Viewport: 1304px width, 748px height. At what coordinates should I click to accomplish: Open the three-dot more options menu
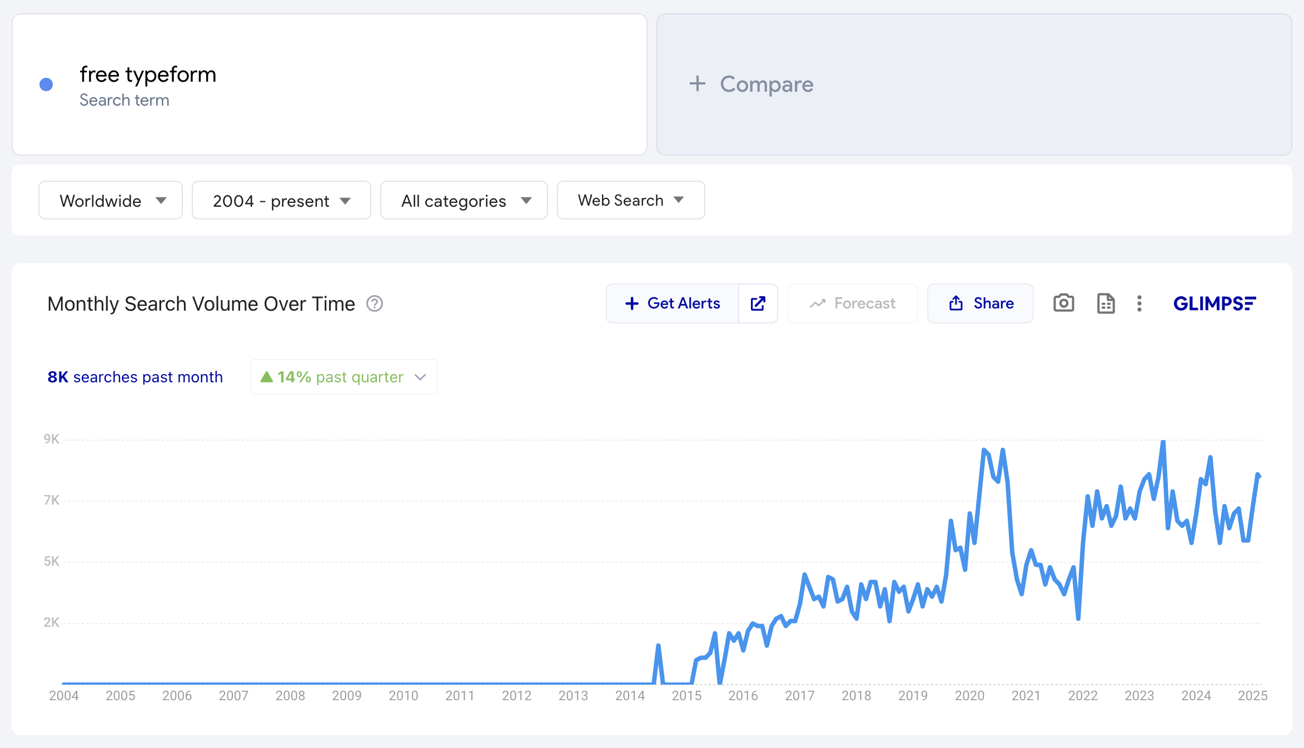pos(1139,303)
